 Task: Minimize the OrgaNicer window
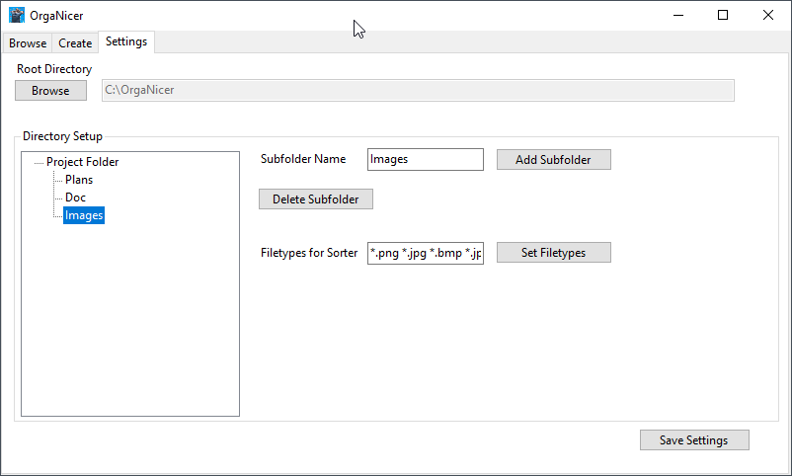pyautogui.click(x=677, y=16)
